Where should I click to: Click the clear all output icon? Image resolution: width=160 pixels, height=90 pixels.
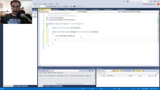point(90,71)
